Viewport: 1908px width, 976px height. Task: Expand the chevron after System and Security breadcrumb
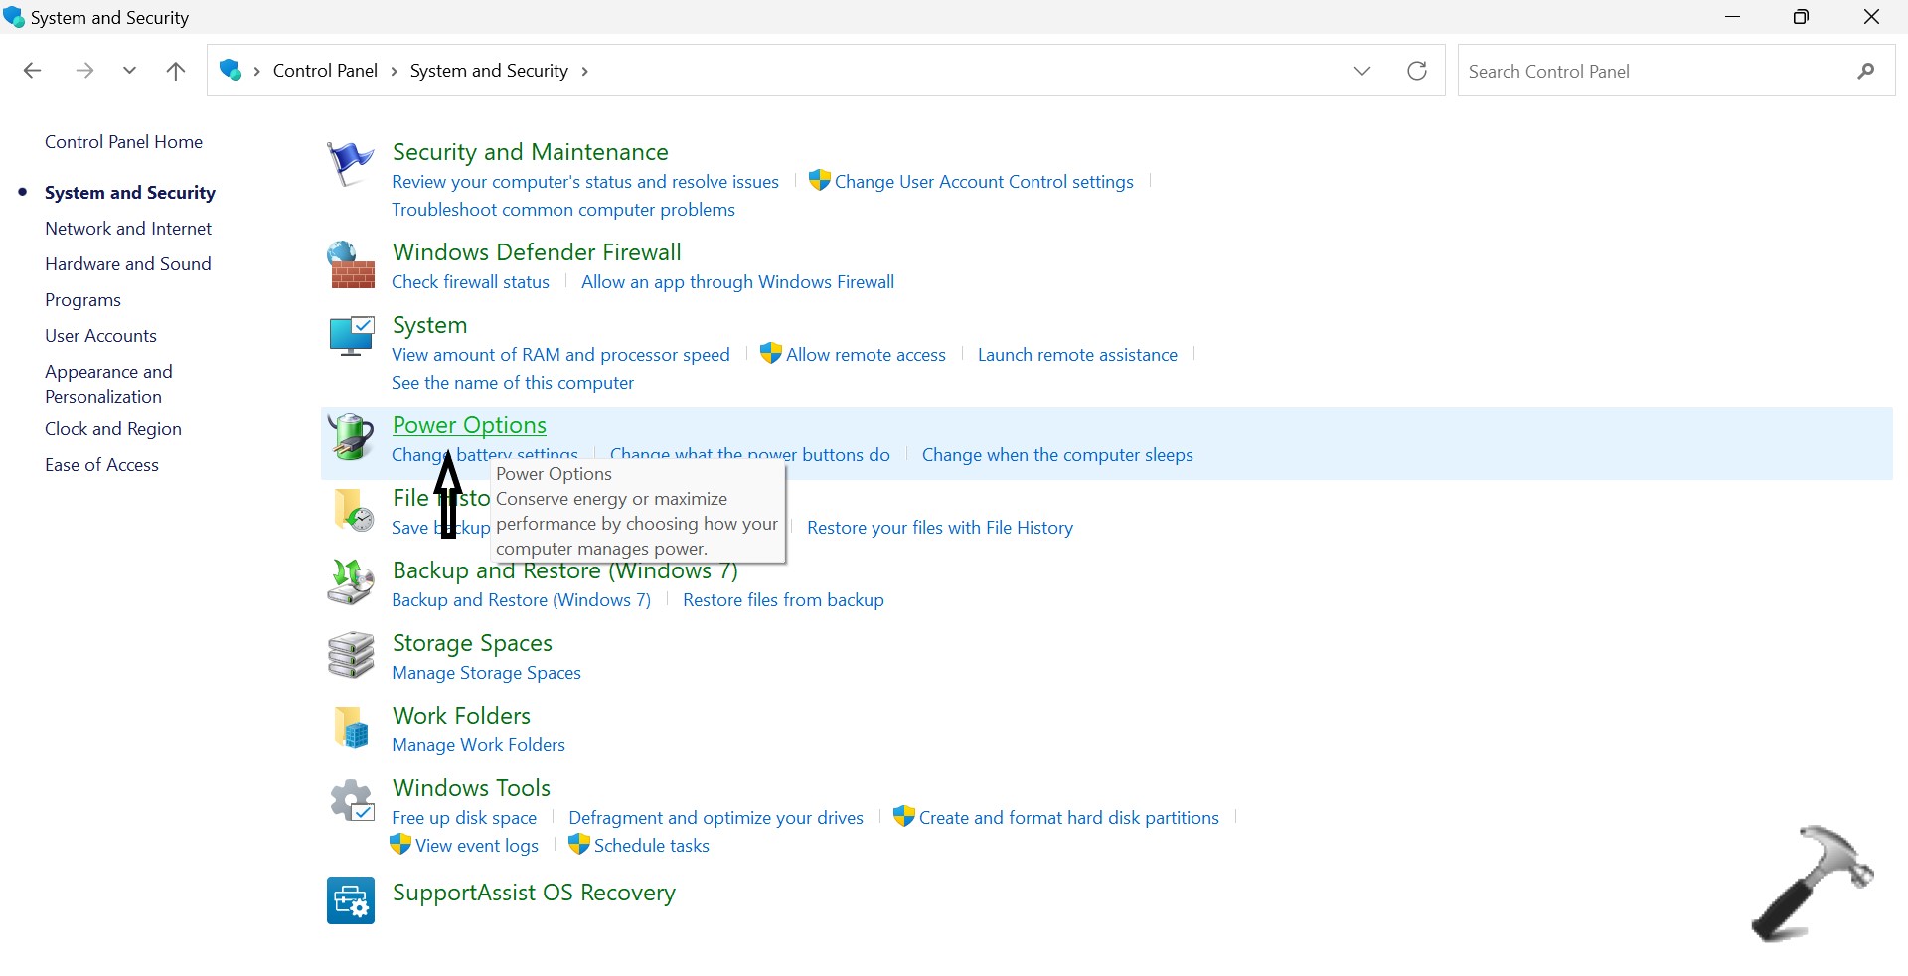point(585,72)
